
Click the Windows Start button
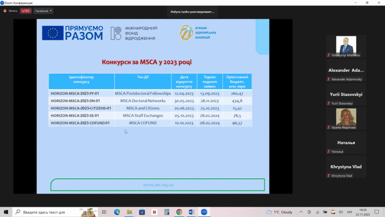(x=6, y=212)
